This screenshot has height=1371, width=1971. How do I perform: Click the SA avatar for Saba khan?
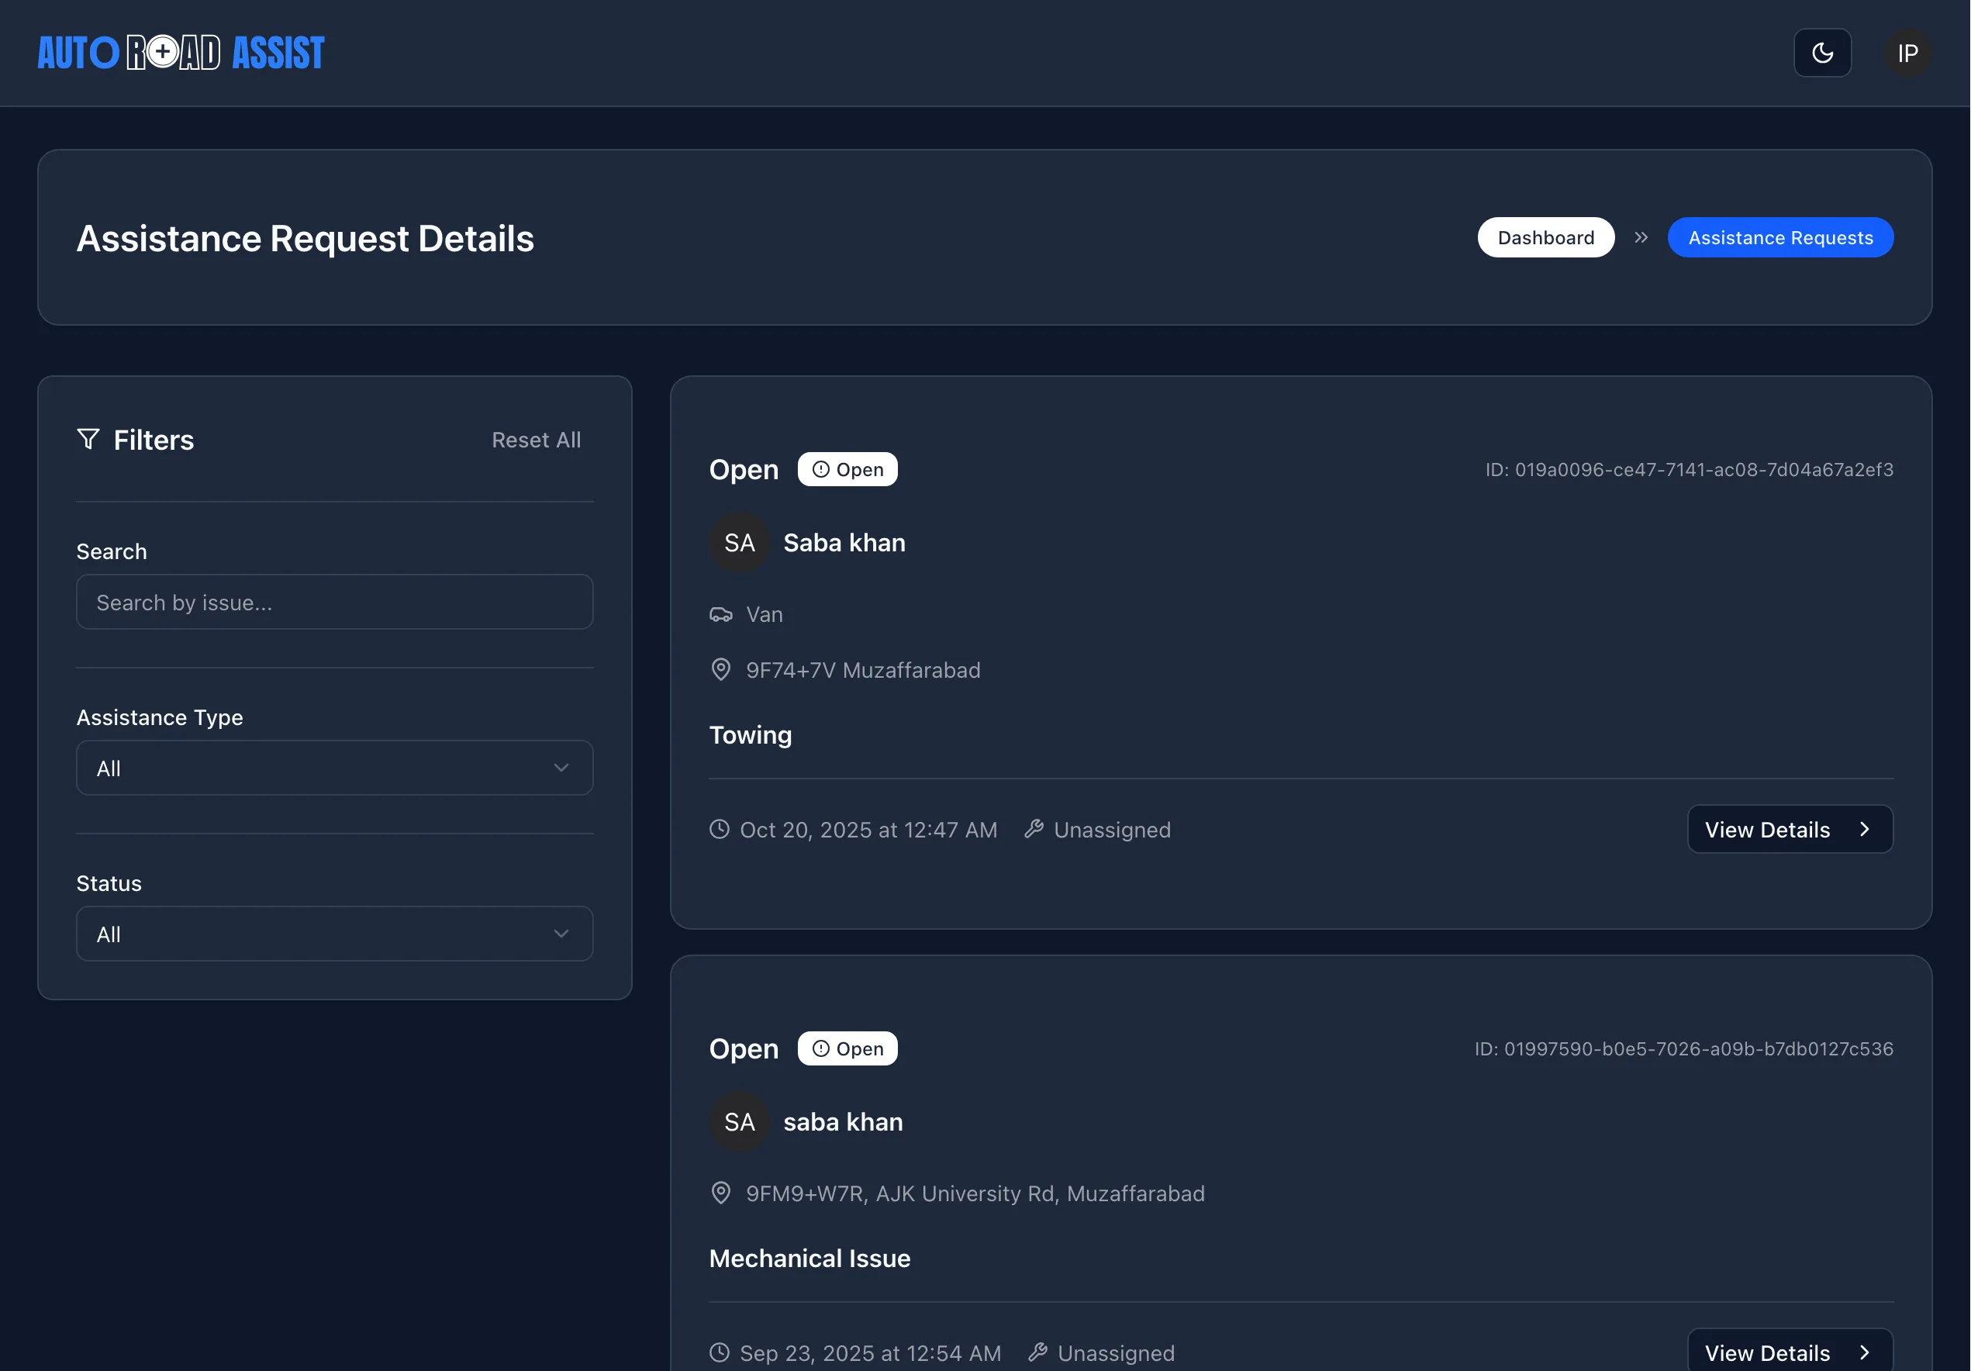(x=739, y=543)
